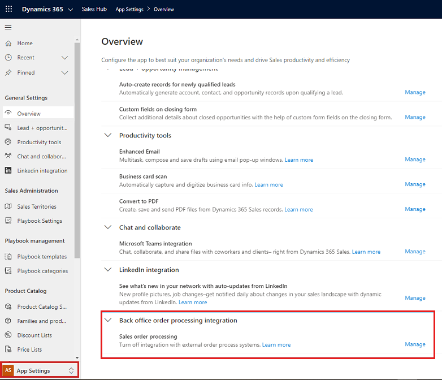
Task: Click sidebar scroll down arrow
Action: coord(77,358)
